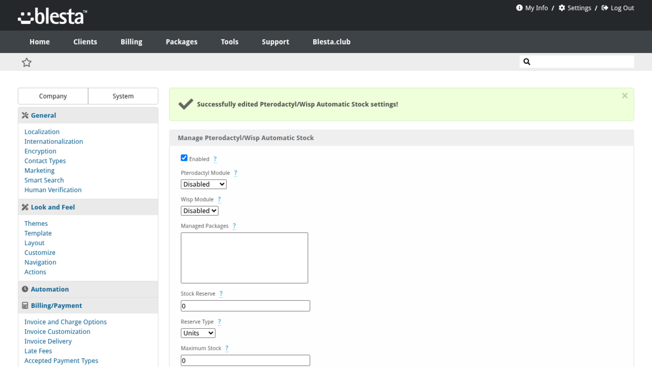Open the Support menu
Screen dimensions: 652x367
(x=275, y=42)
